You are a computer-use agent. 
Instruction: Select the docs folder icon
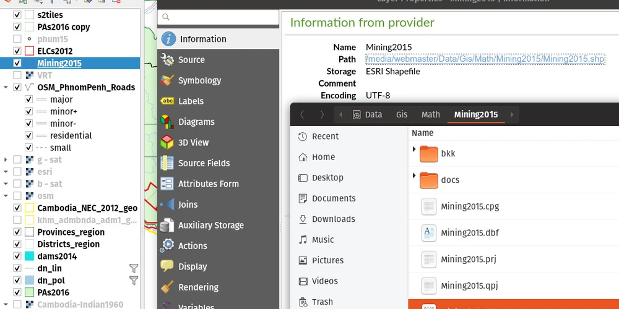429,180
